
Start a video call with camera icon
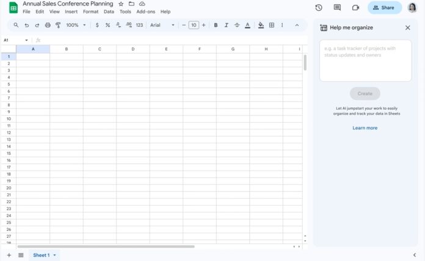(x=355, y=7)
